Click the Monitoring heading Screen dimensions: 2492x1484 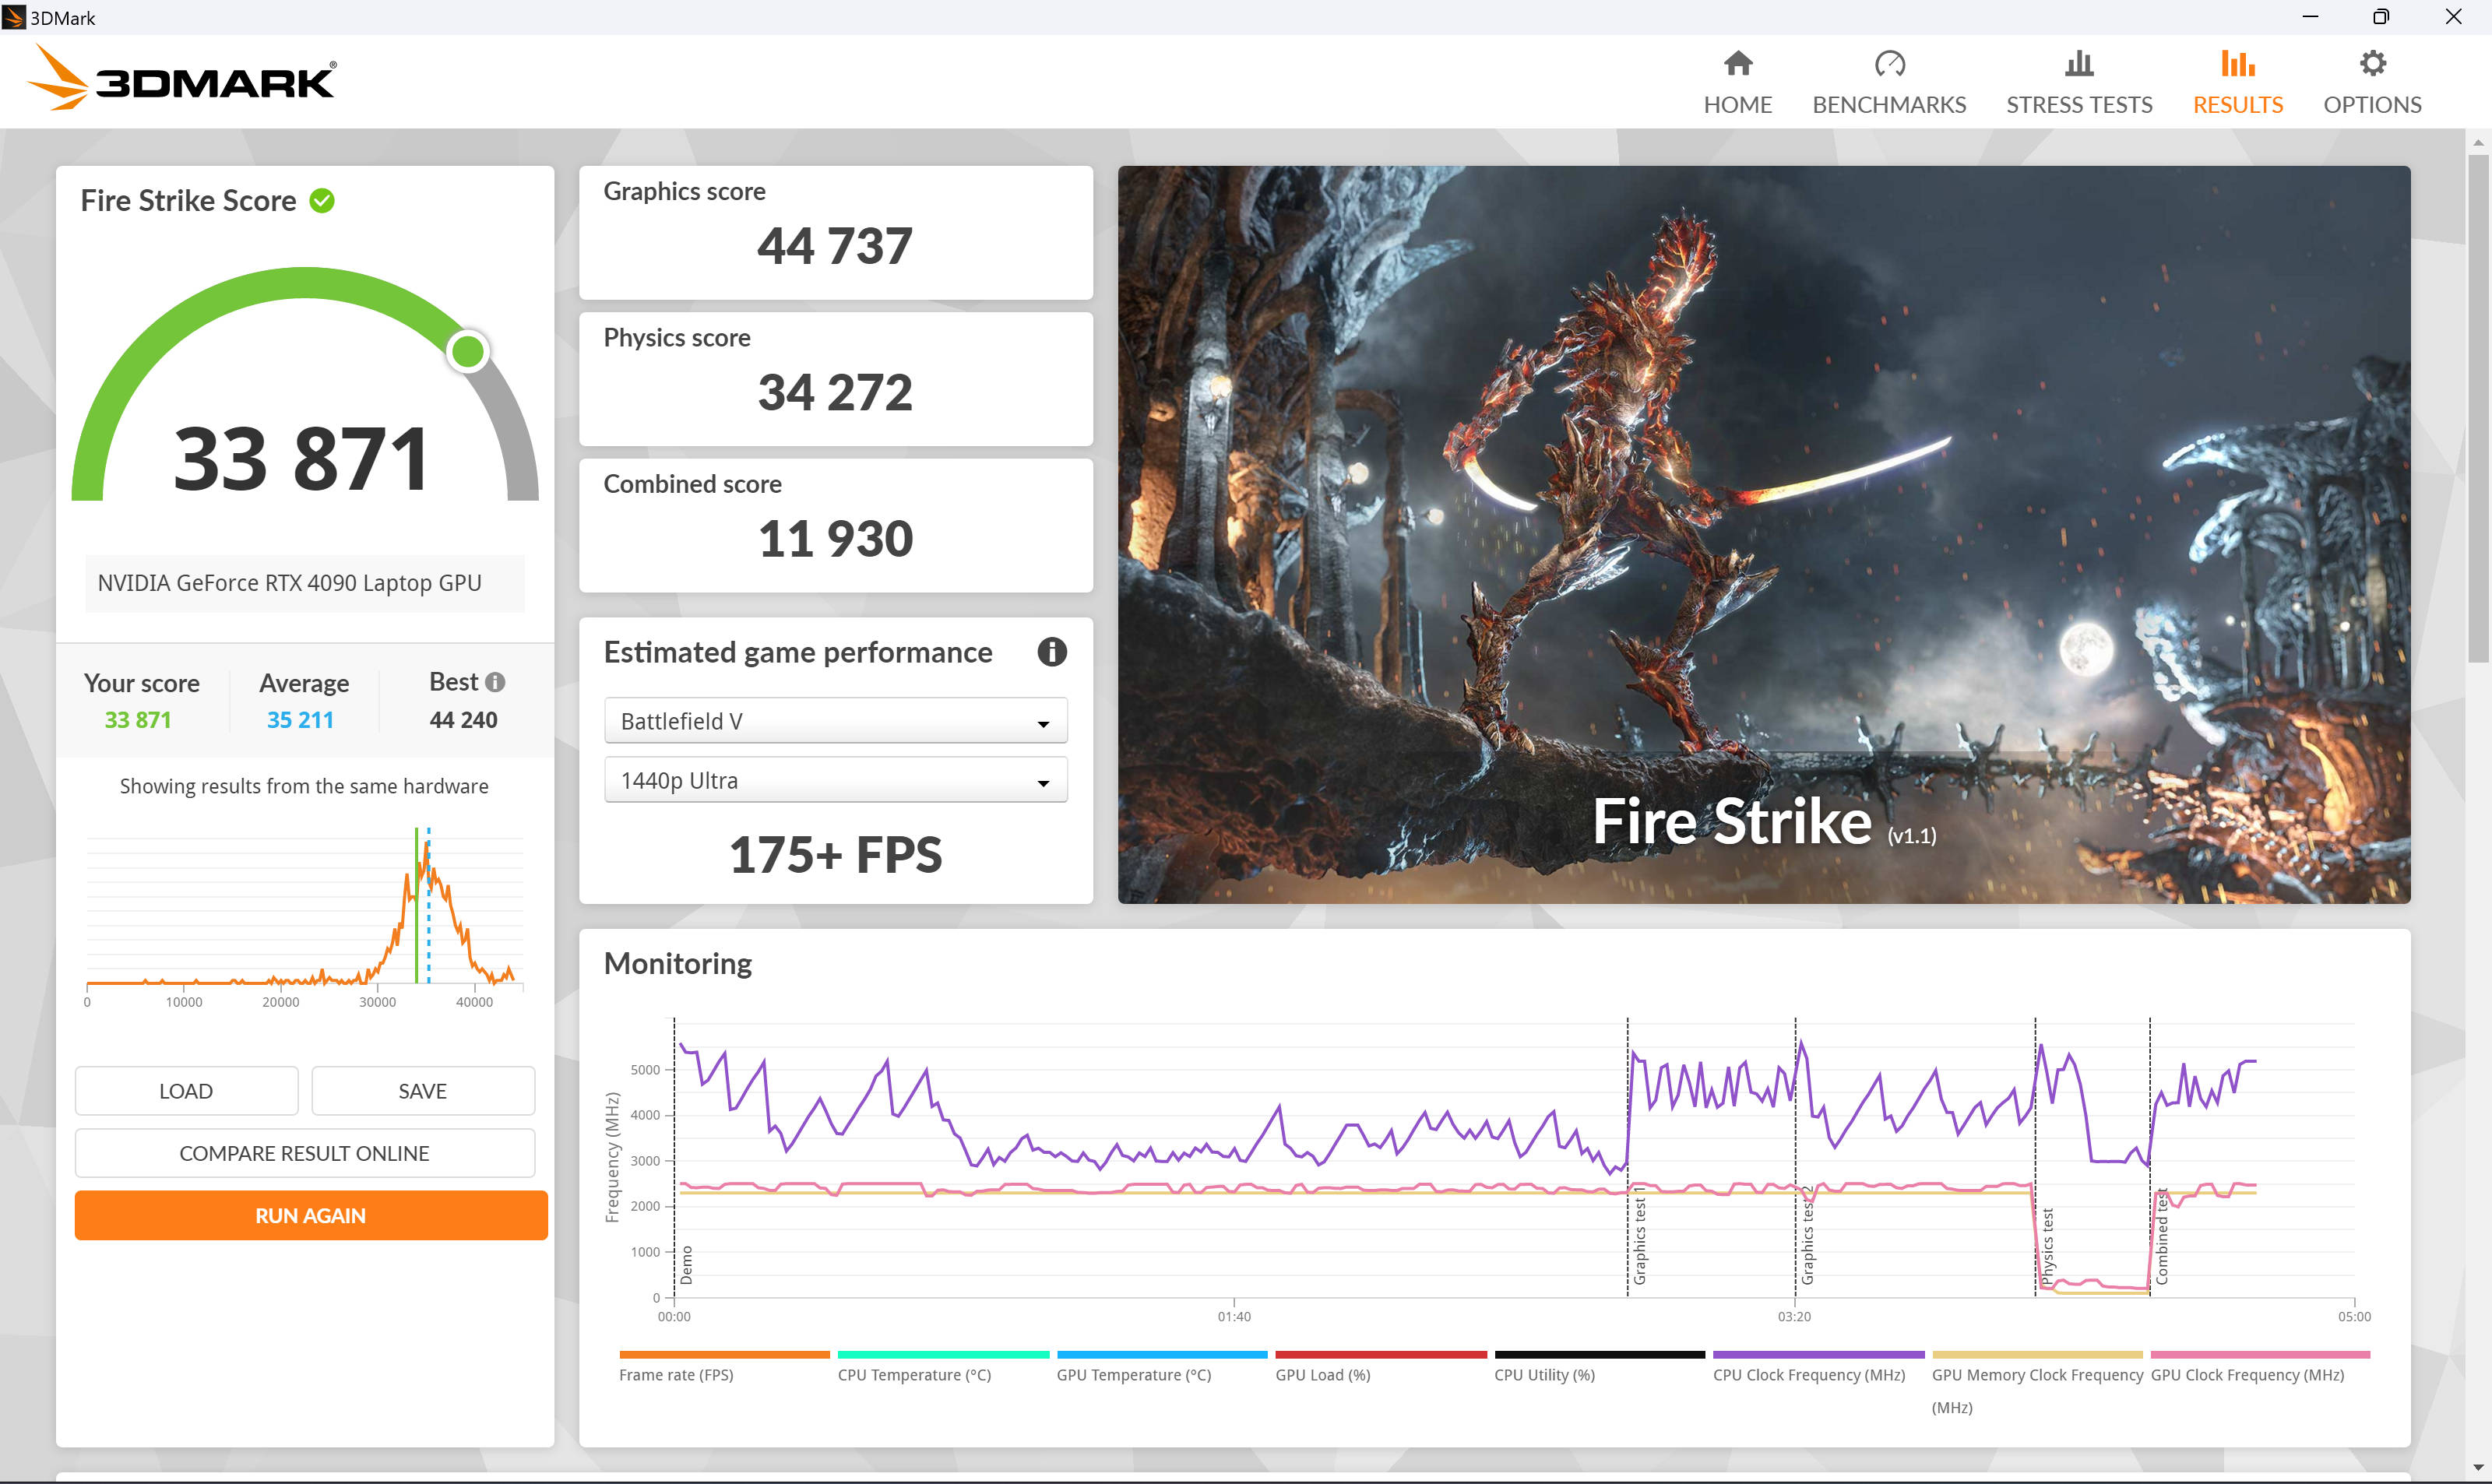678,963
